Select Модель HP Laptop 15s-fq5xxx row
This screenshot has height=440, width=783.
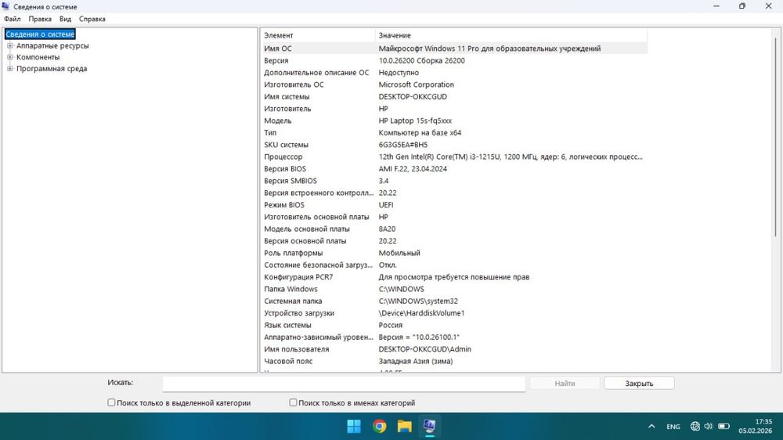pyautogui.click(x=454, y=121)
